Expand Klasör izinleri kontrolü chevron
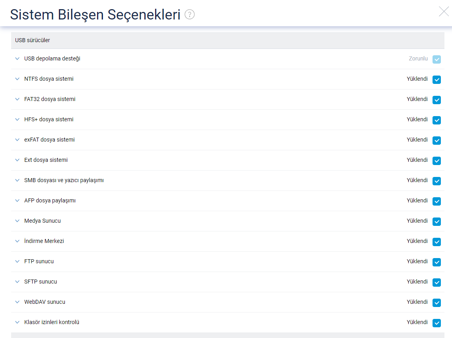The width and height of the screenshot is (452, 338). pos(17,322)
